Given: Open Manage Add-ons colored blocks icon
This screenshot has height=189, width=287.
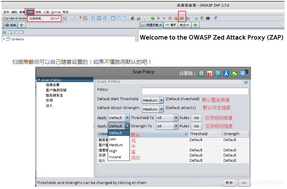Looking at the screenshot, I should (x=133, y=18).
